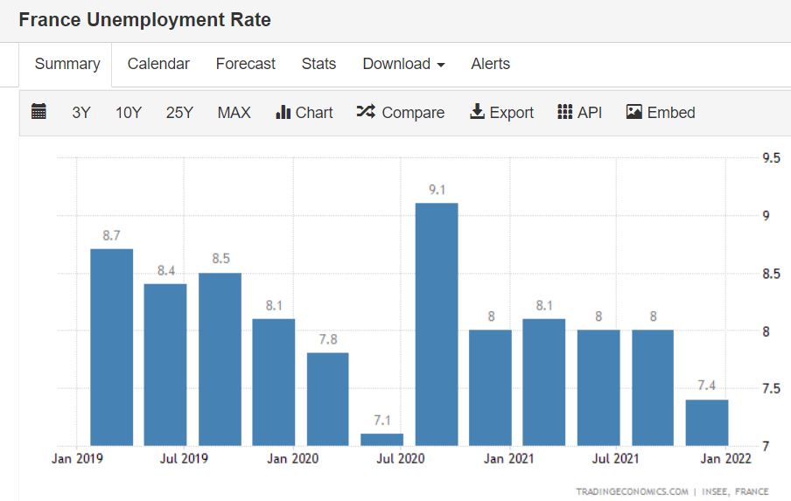Click the 8.7 bar at Jan 2019
791x501 pixels.
[x=111, y=347]
